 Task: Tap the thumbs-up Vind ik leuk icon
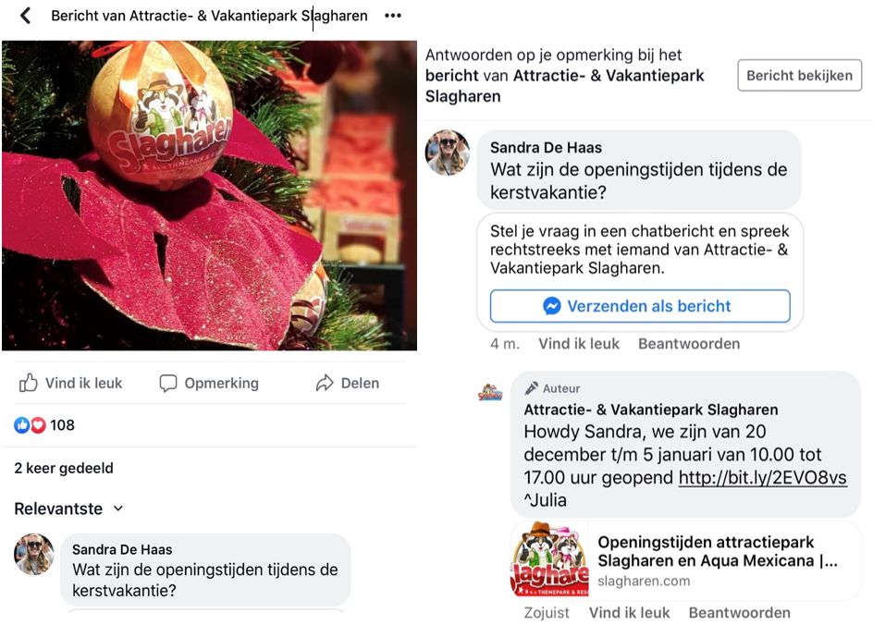click(x=29, y=383)
